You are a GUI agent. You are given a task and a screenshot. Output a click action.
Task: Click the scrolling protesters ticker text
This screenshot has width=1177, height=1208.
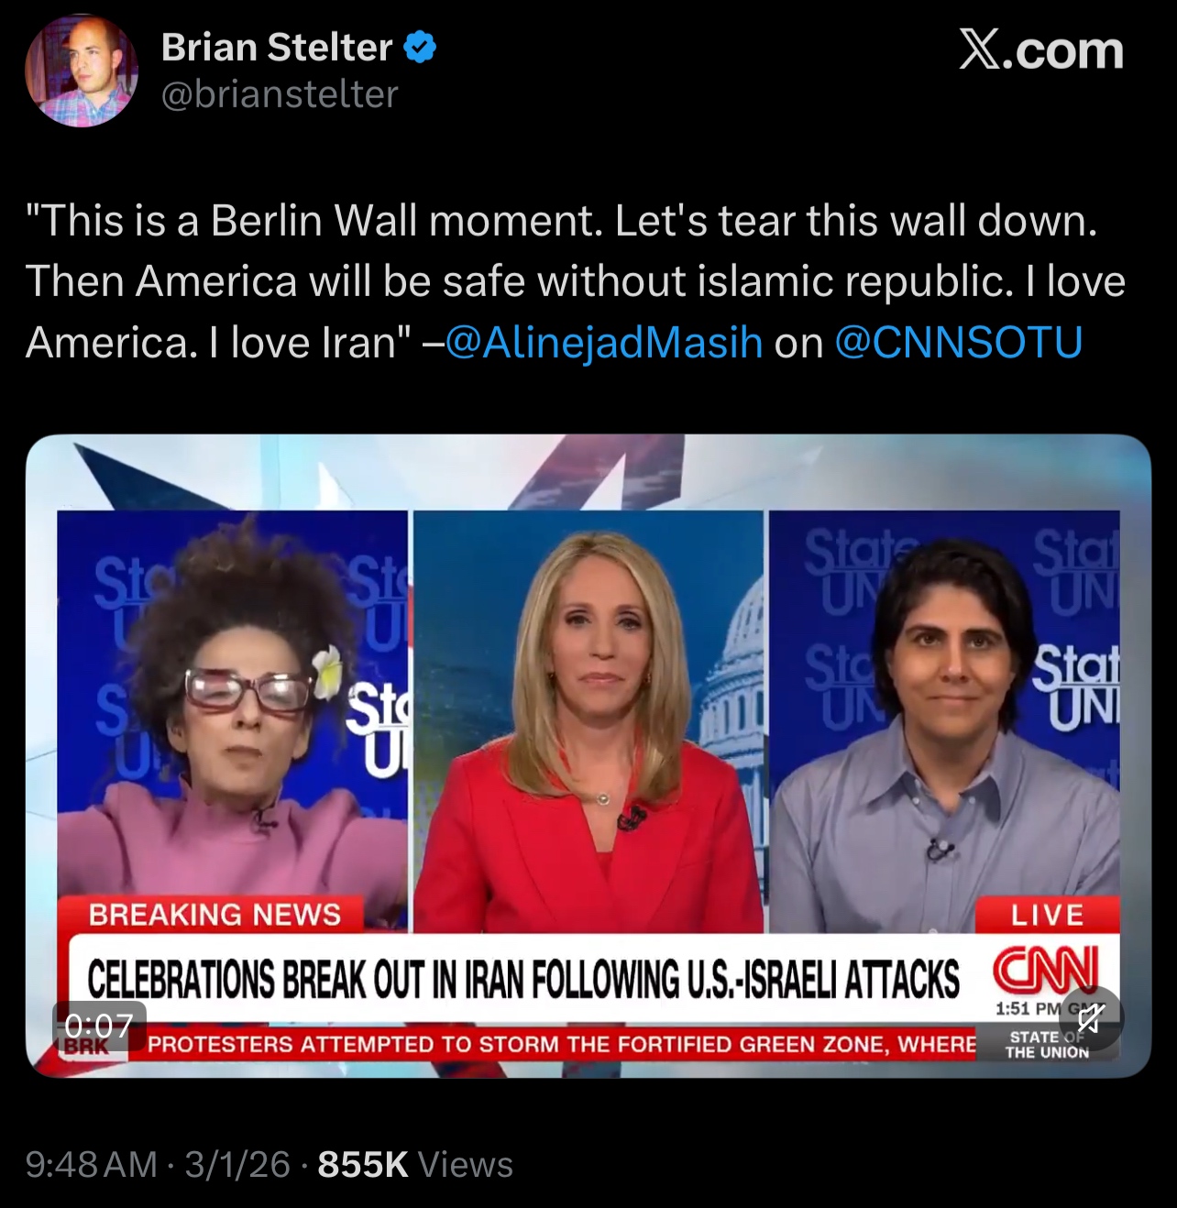coord(561,1045)
